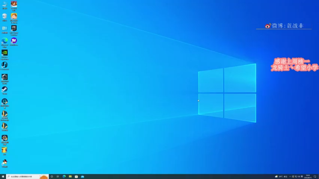
Task: Select the Control Panel desktop icon
Action: [x=4, y=29]
